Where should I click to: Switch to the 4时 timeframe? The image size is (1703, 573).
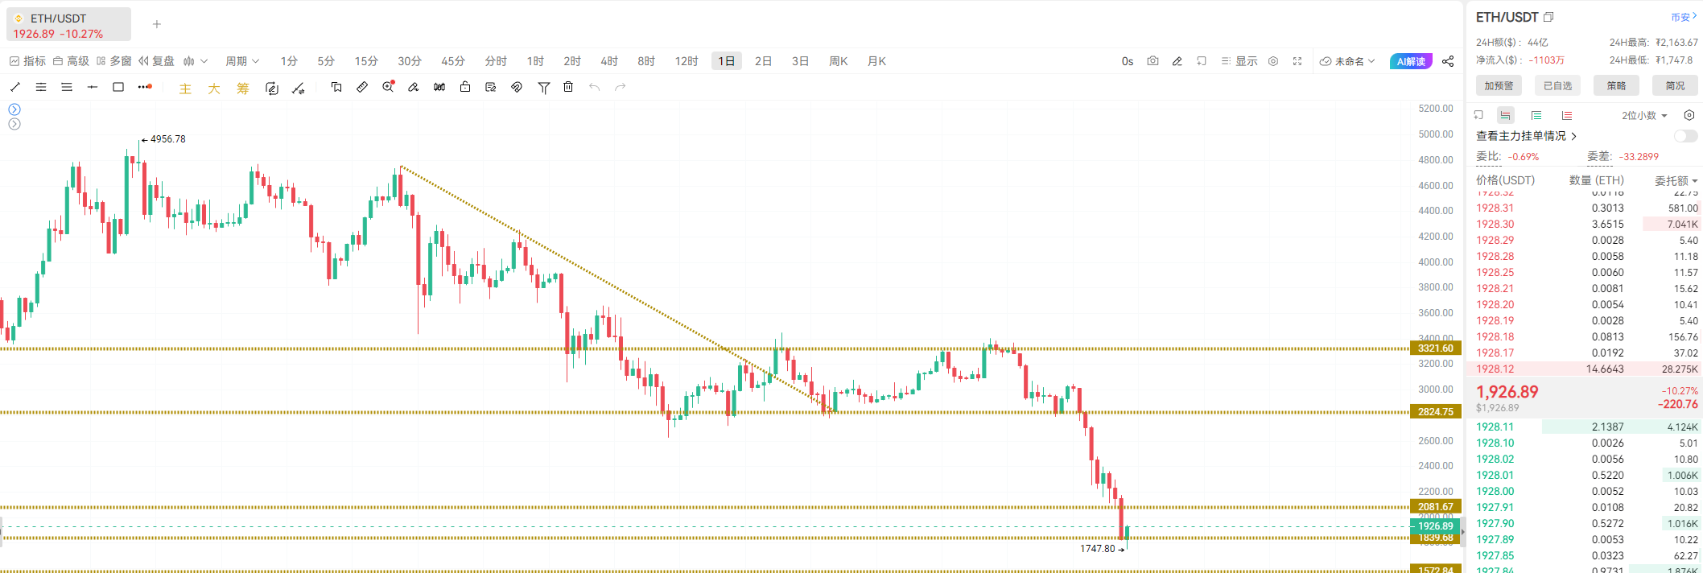click(x=609, y=61)
